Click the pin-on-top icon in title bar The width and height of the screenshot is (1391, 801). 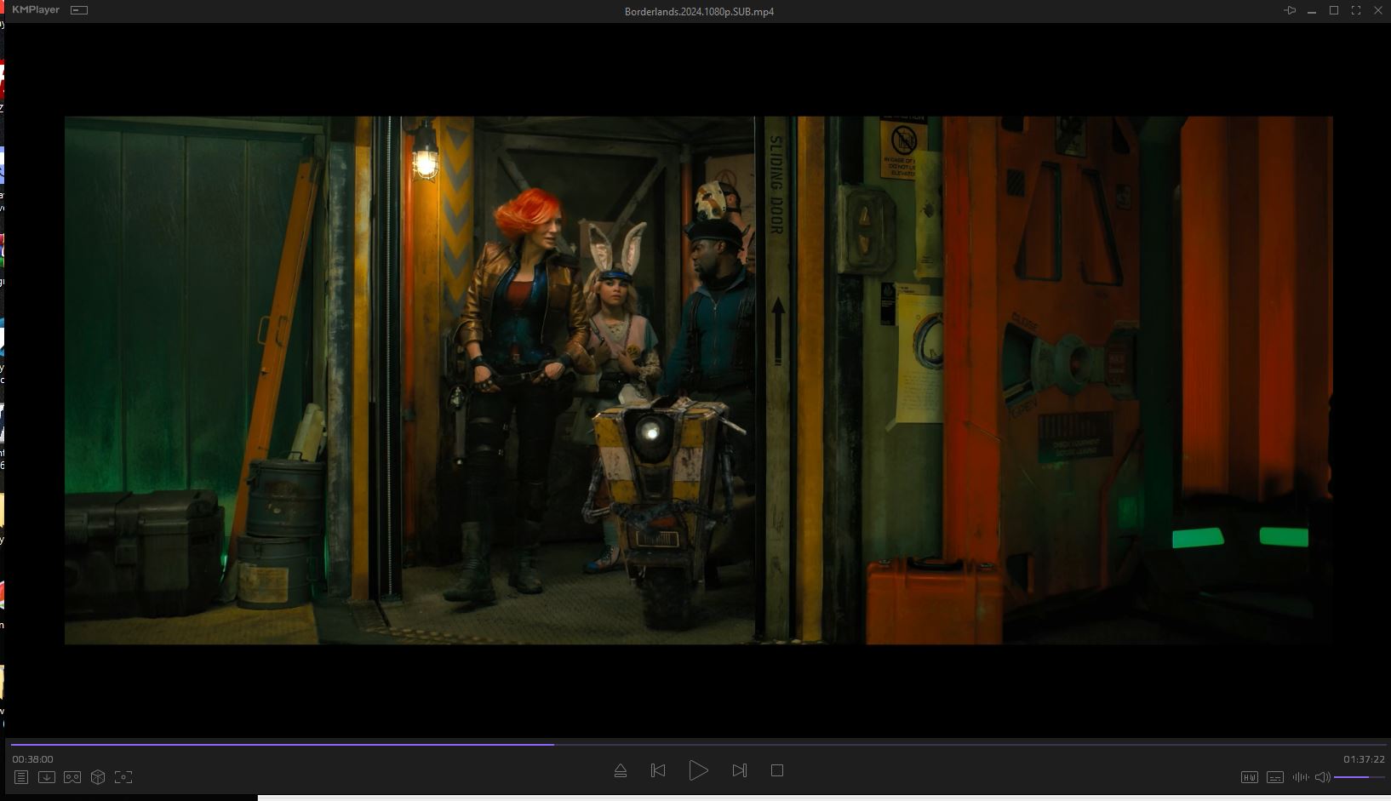click(1290, 10)
